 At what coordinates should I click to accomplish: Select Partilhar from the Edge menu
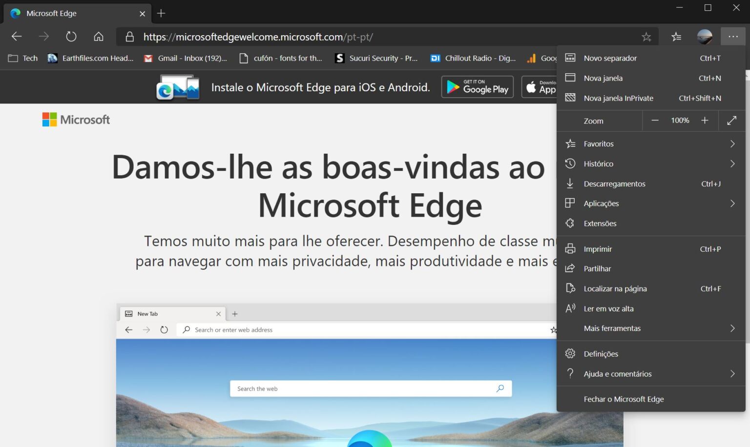tap(597, 268)
